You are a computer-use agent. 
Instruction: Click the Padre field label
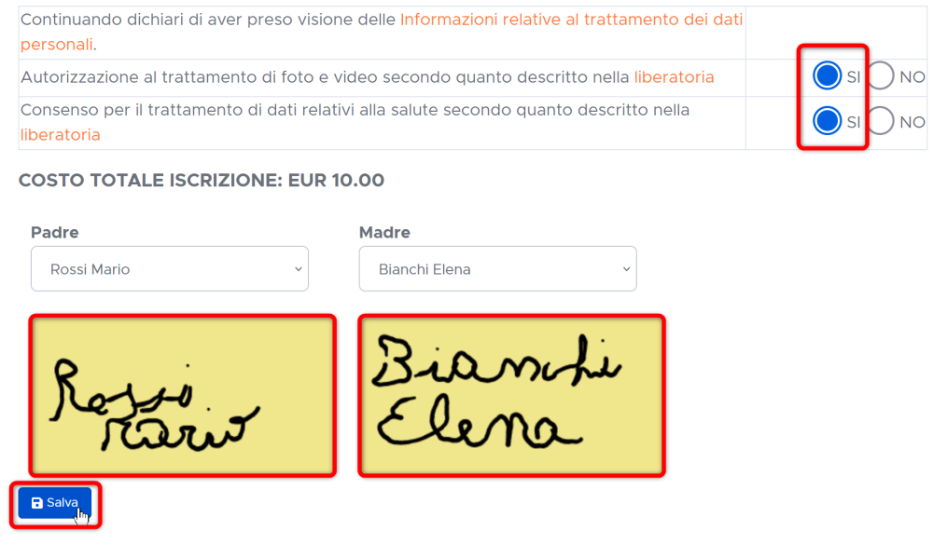[x=55, y=232]
